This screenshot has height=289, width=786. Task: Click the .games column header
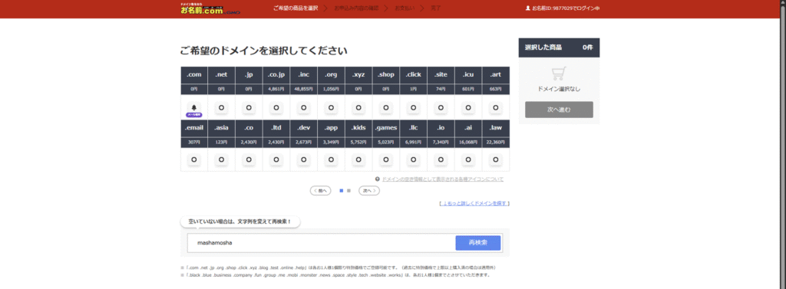pos(386,128)
